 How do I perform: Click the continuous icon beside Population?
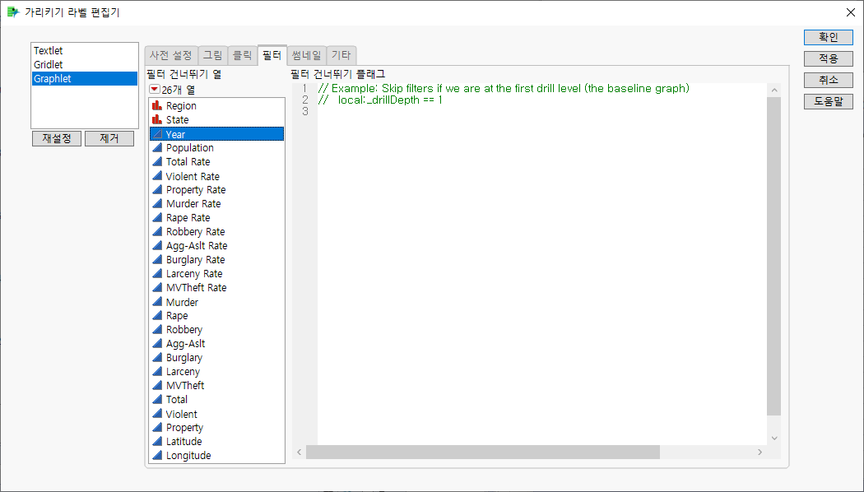(157, 147)
